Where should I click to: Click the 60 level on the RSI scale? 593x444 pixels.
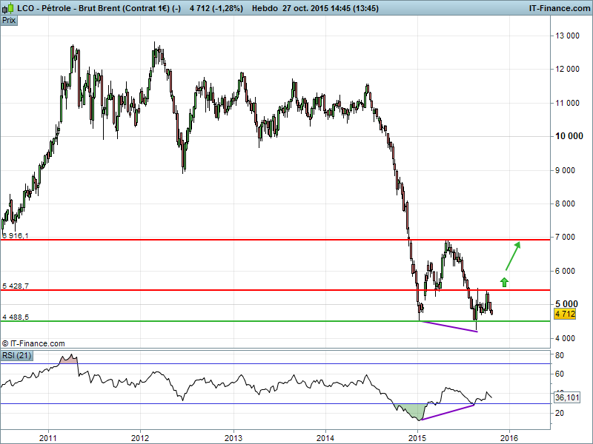560,374
